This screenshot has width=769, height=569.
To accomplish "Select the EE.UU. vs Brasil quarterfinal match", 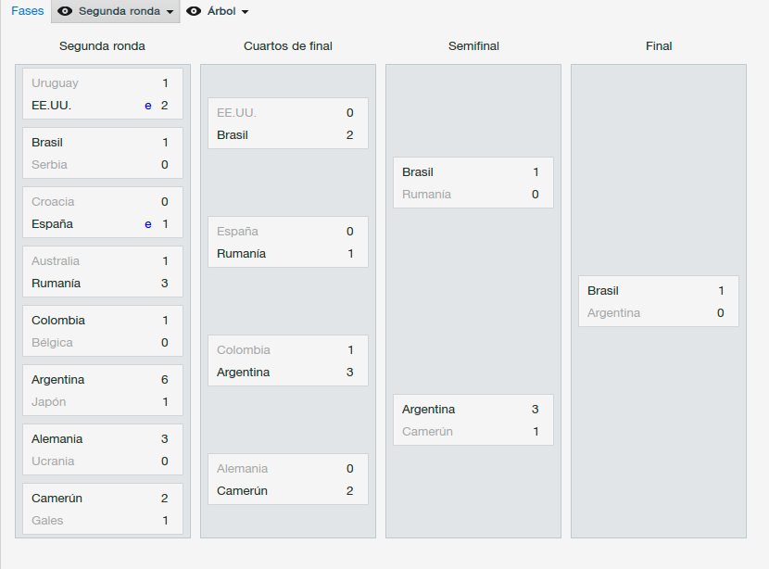I will point(288,123).
